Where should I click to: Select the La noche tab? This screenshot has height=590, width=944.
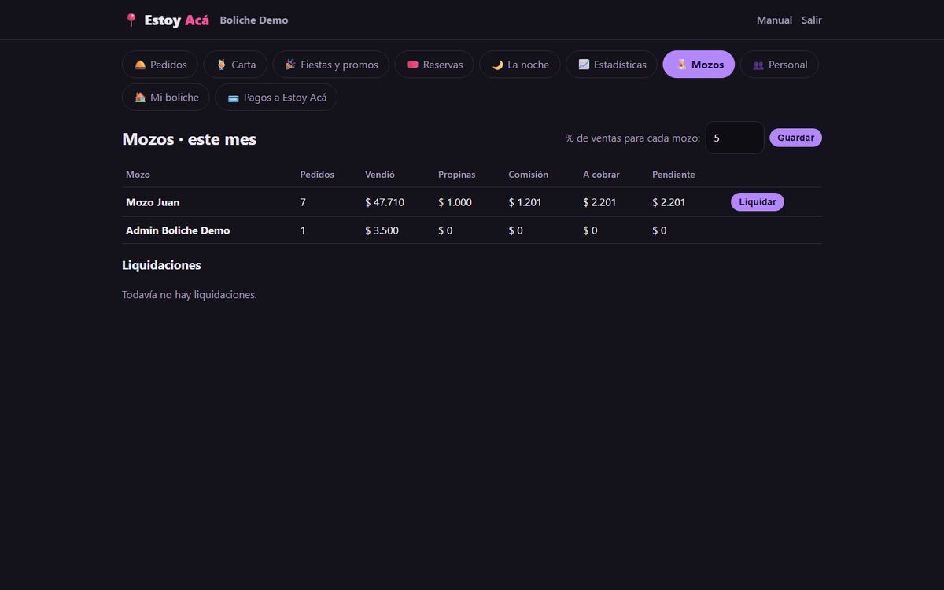[x=520, y=65]
